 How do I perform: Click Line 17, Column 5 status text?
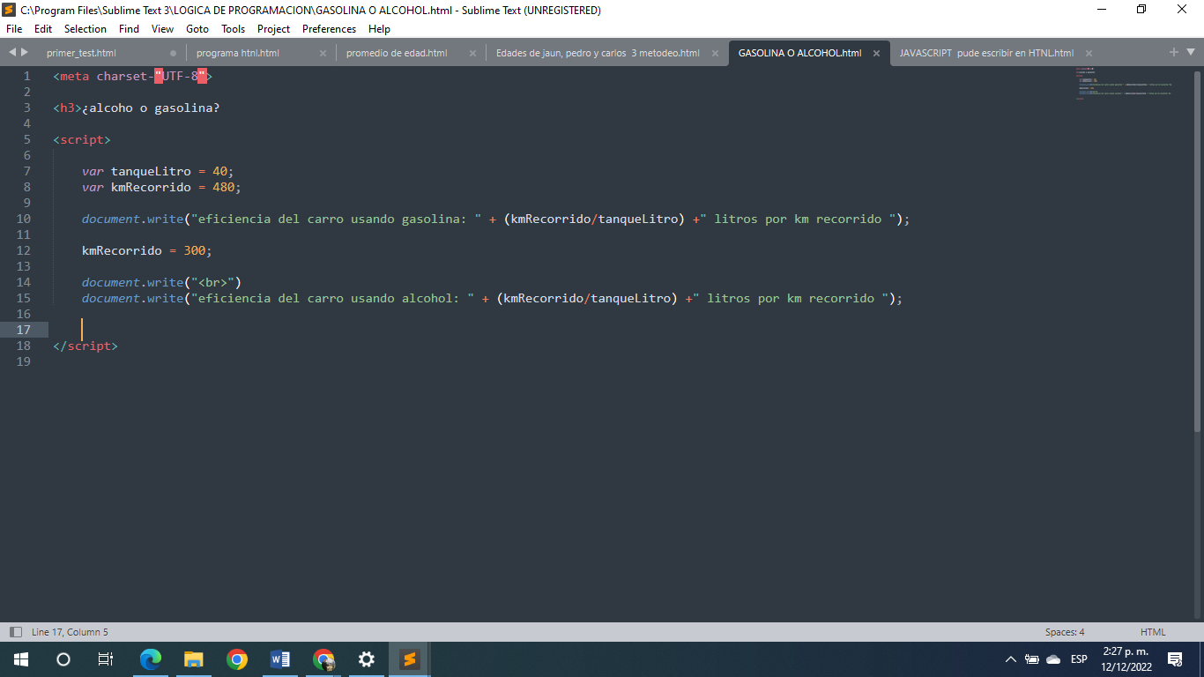(70, 632)
